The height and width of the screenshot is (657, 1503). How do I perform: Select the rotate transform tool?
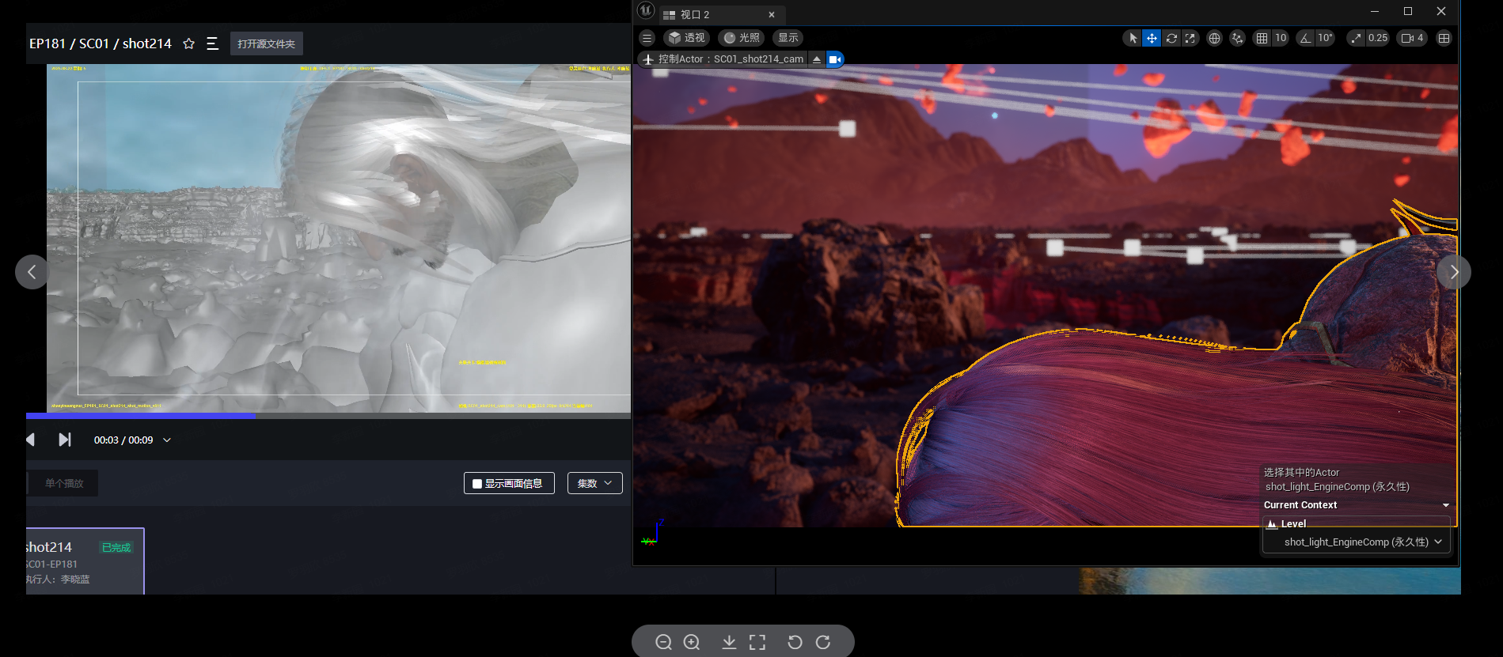point(1171,38)
